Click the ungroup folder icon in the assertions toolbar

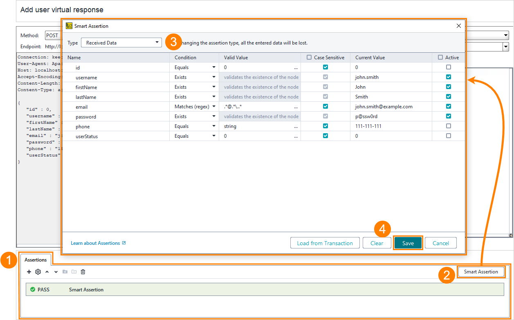pos(74,272)
